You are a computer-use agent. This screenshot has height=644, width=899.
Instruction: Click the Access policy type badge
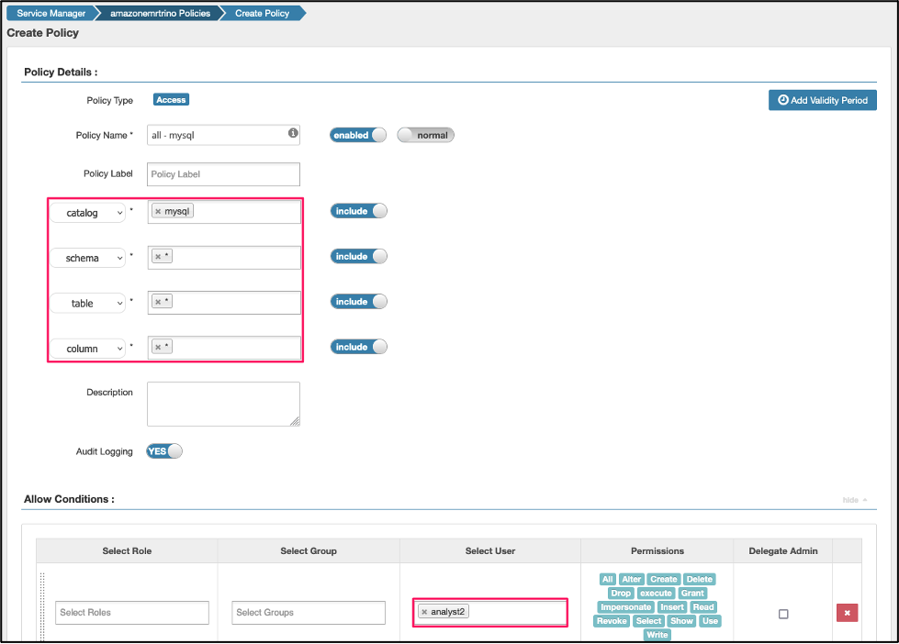coord(171,100)
